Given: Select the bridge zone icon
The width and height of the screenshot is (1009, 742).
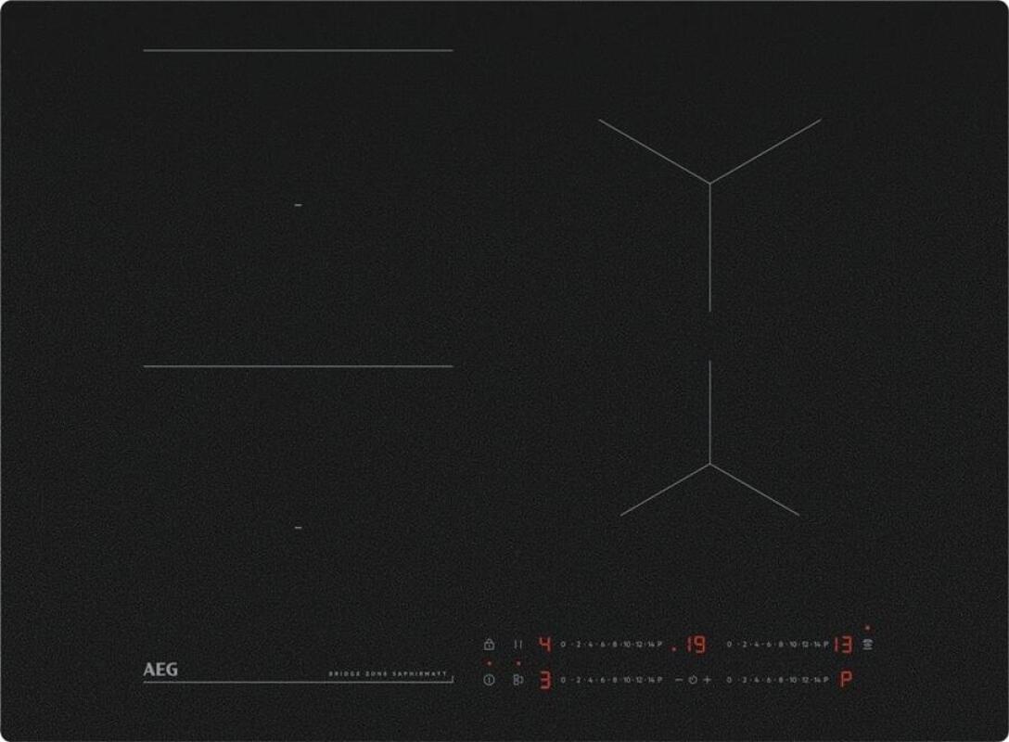Looking at the screenshot, I should point(517,680).
